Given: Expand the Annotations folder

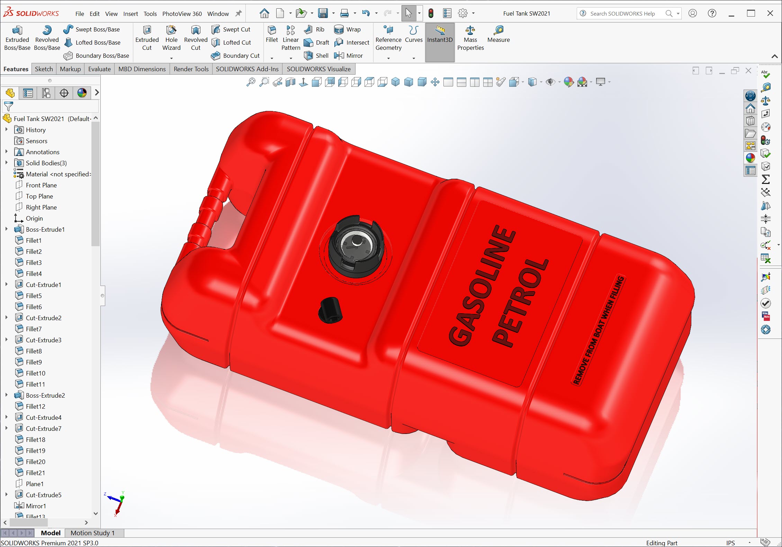Looking at the screenshot, I should point(6,152).
